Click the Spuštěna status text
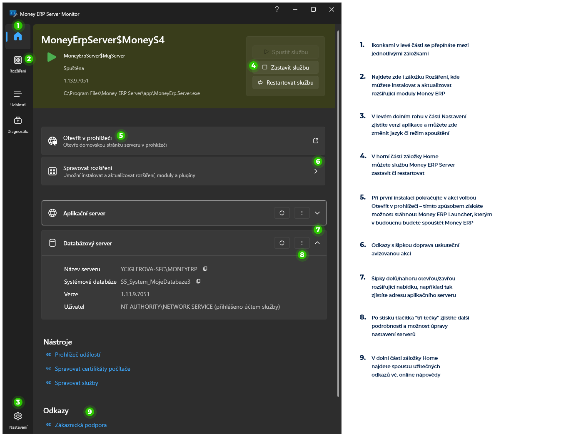The width and height of the screenshot is (561, 437). (x=74, y=68)
